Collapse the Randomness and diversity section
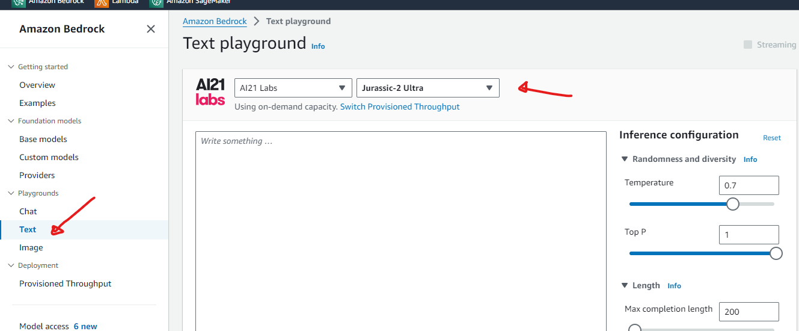 [624, 159]
